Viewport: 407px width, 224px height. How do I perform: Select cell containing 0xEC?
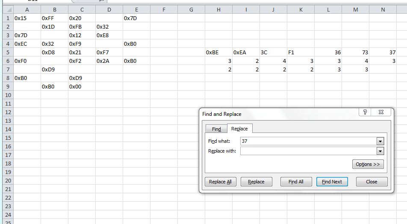coord(27,44)
